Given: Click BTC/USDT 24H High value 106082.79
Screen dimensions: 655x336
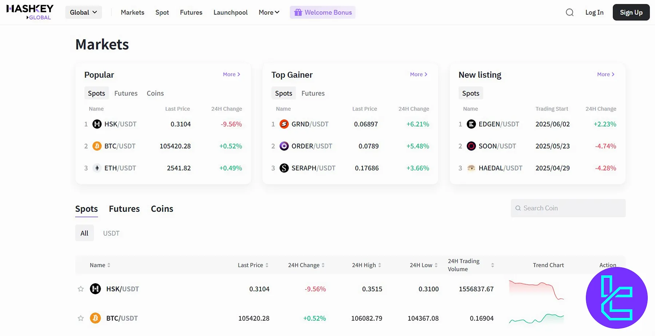Looking at the screenshot, I should [x=367, y=318].
